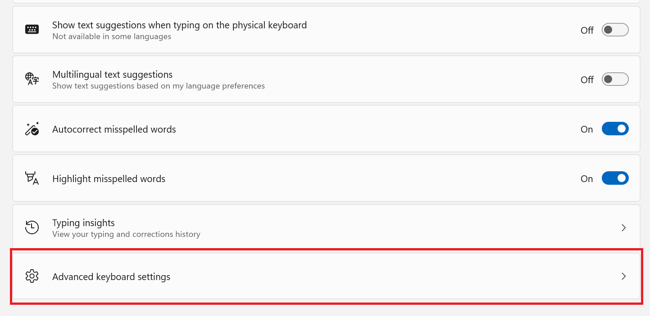Expand Typing insights using its chevron arrow
The height and width of the screenshot is (316, 650).
pos(624,228)
